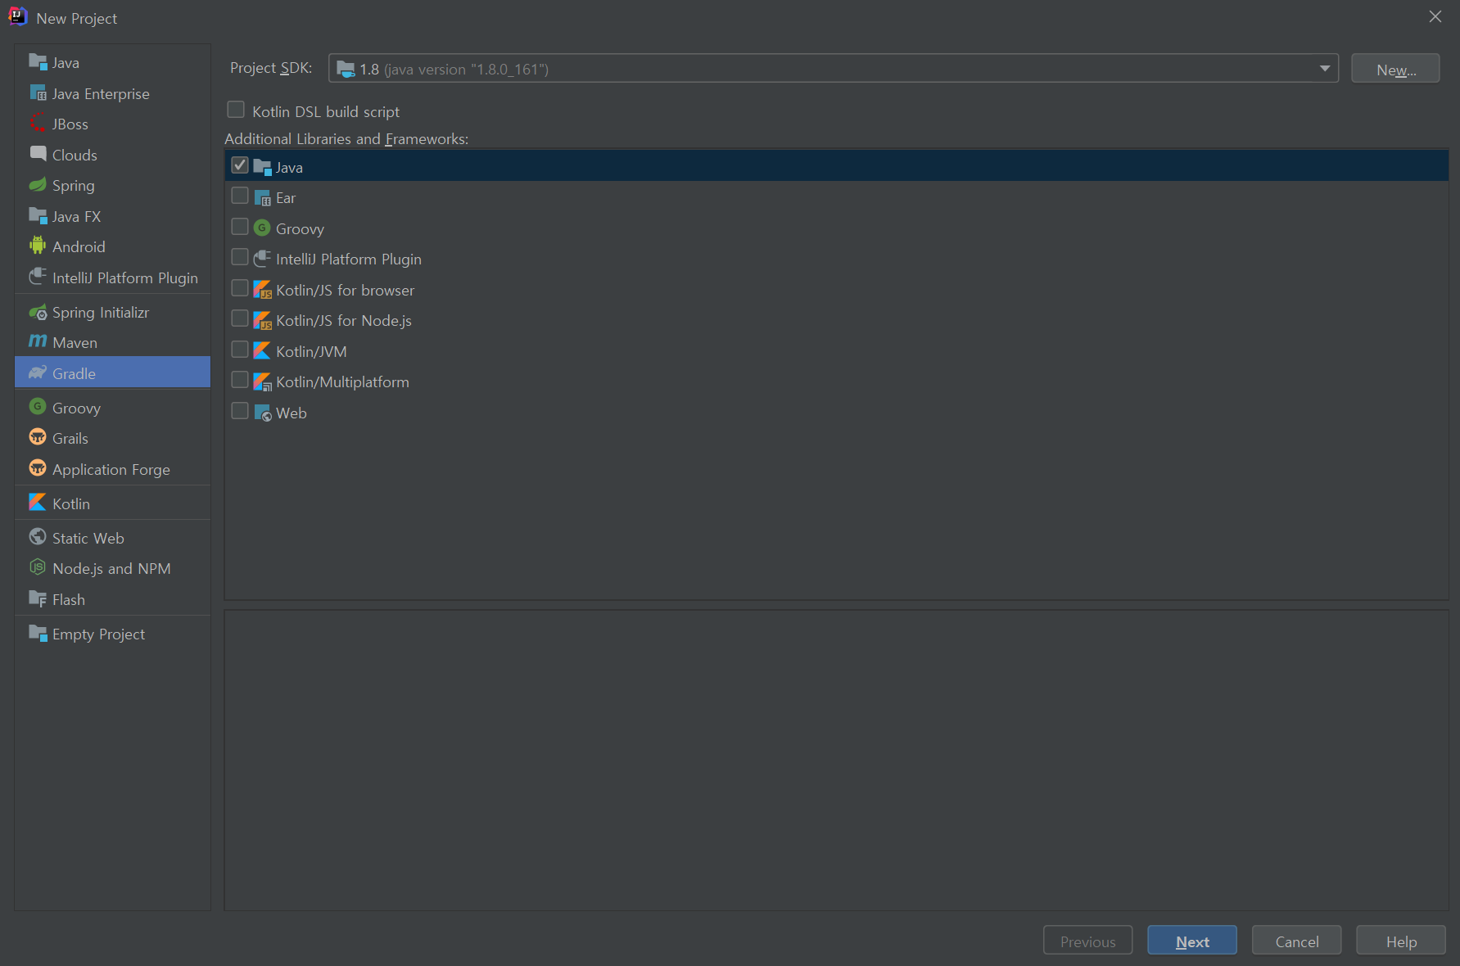Click the Kotlin/JVM framework icon

[262, 350]
